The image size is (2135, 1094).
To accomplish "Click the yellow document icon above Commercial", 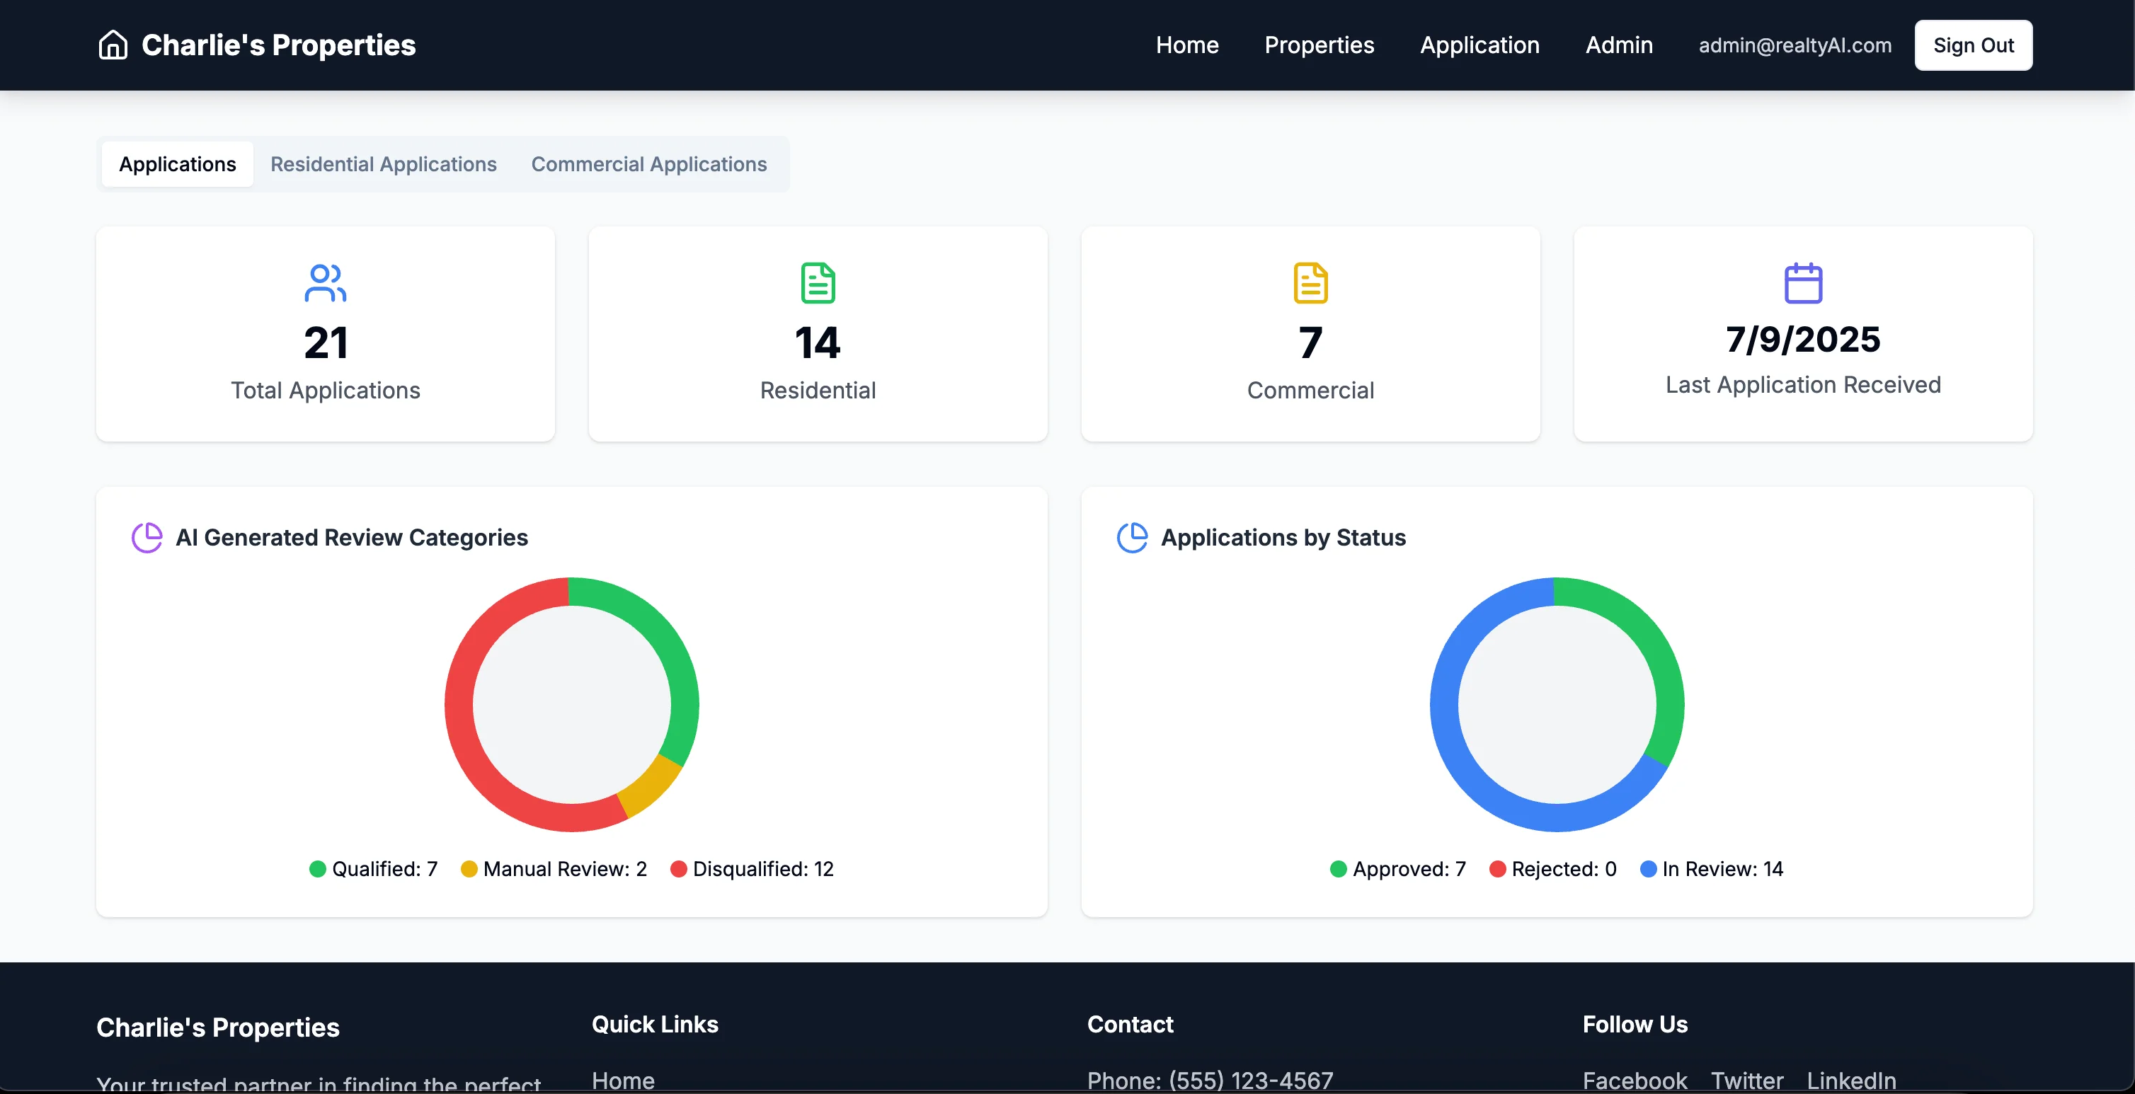I will click(1310, 282).
